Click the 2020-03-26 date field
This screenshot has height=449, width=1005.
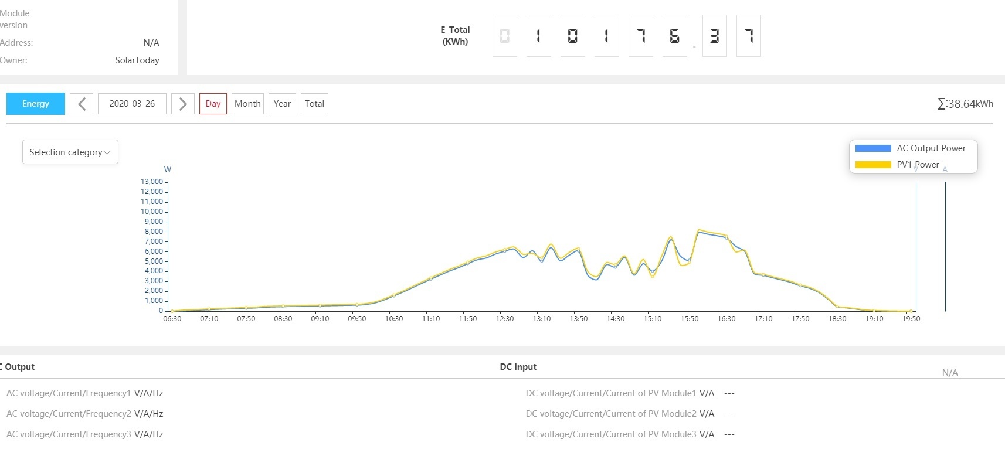click(x=132, y=104)
